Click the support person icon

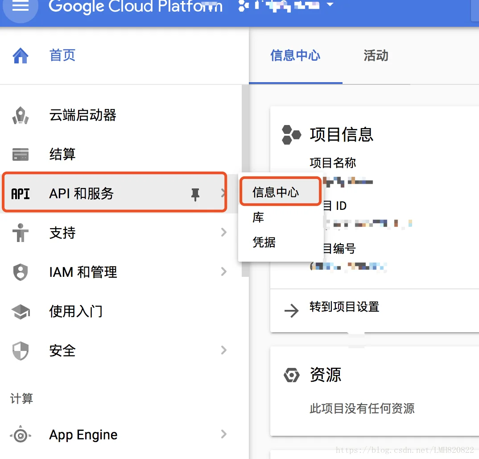pos(21,233)
